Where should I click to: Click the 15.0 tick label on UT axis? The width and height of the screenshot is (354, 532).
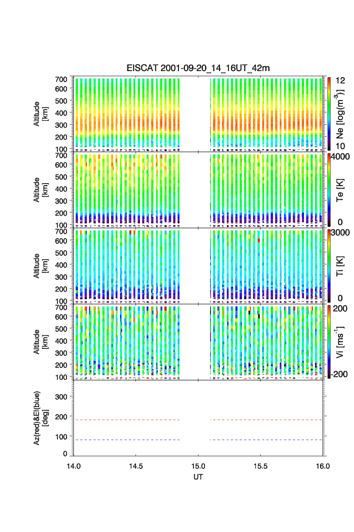coord(198,466)
